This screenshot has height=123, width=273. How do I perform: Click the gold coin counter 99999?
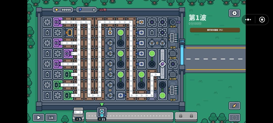coord(63,10)
